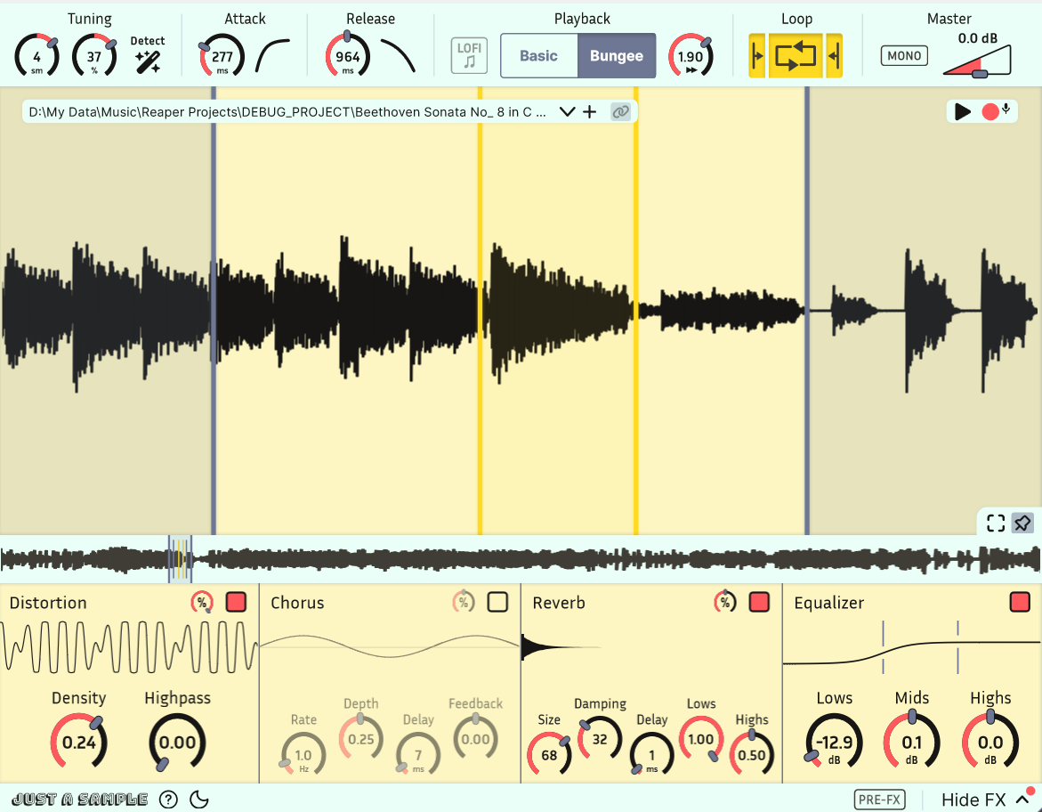This screenshot has width=1042, height=812.
Task: Click the Attack curve shape icon
Action: 273,56
